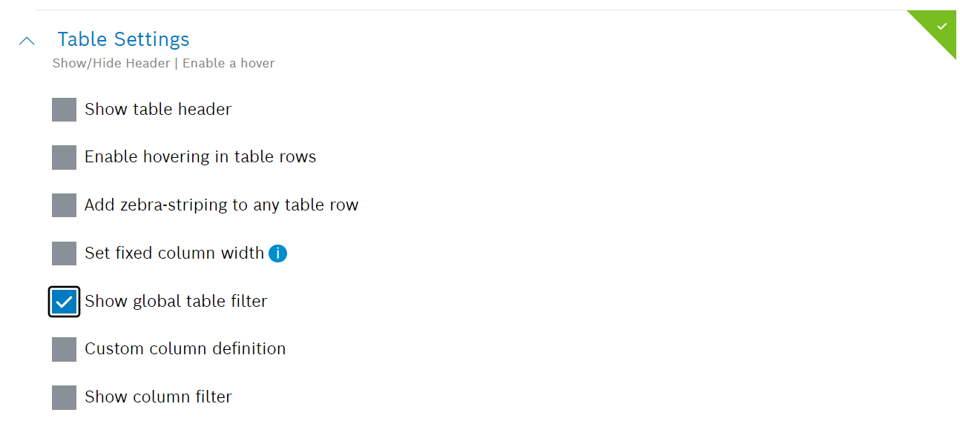Uncheck the Show global table filter checkbox
960x421 pixels.
[x=64, y=301]
